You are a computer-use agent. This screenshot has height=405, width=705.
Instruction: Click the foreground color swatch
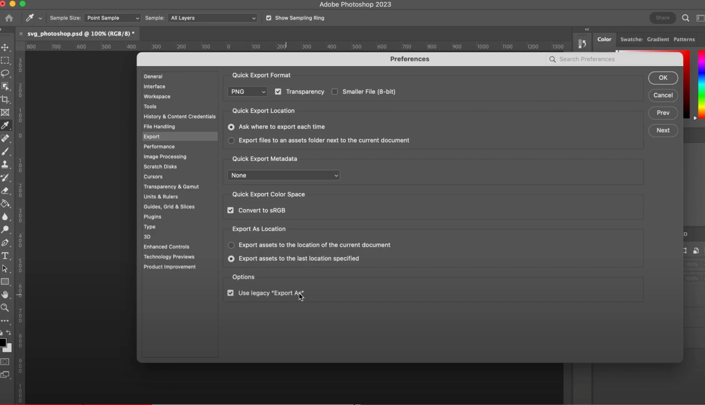pos(3,343)
